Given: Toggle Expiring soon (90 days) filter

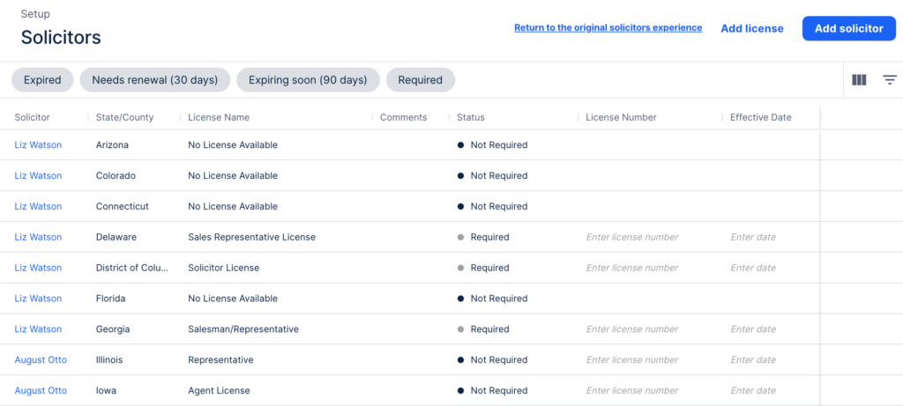Looking at the screenshot, I should (308, 80).
